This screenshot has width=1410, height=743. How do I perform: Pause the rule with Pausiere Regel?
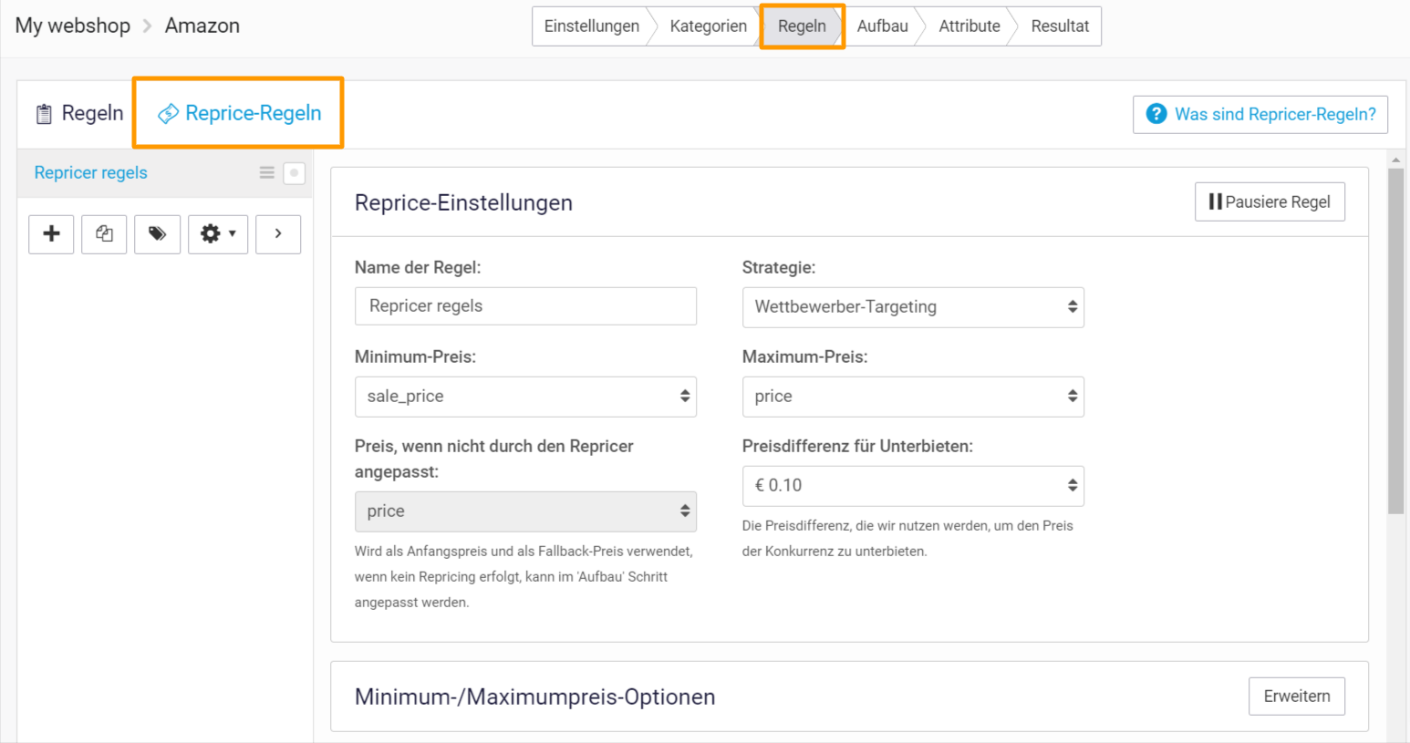click(1269, 201)
